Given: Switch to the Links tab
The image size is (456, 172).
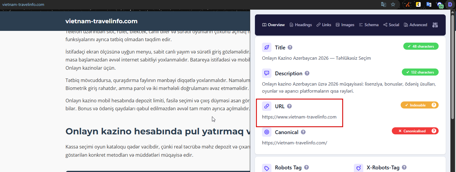Looking at the screenshot, I should coord(324,25).
